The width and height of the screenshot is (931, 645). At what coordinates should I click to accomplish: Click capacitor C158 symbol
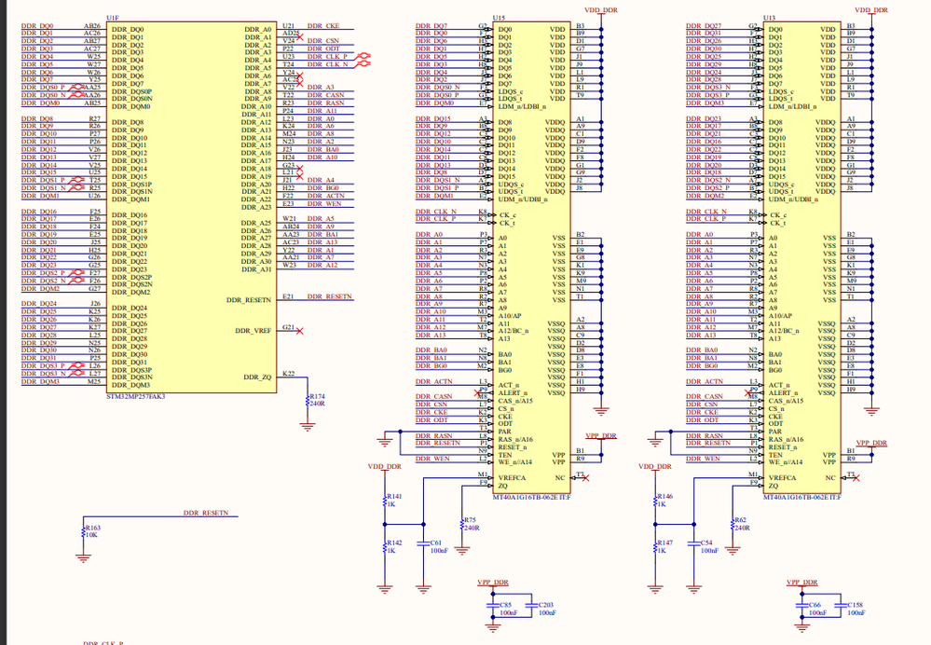click(841, 605)
